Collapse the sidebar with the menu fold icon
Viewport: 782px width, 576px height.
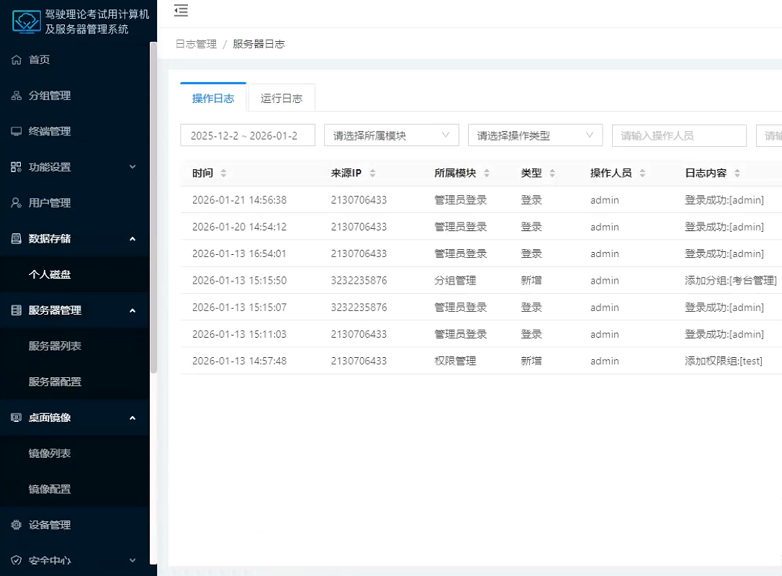click(181, 11)
